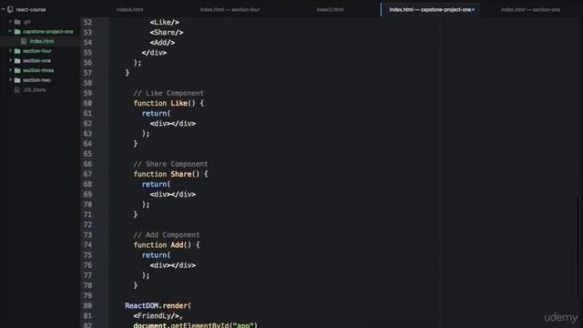Screen dimensions: 583x328
Task: Click 'return(' on line 68
Action: tap(156, 184)
